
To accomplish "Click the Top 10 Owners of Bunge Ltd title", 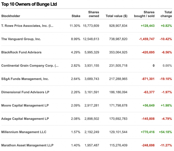I will (29, 4).
